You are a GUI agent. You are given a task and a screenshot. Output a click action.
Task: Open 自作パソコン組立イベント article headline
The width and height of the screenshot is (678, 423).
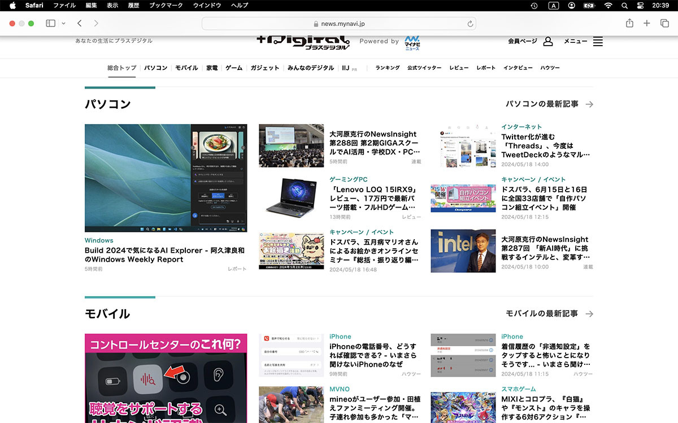click(544, 199)
